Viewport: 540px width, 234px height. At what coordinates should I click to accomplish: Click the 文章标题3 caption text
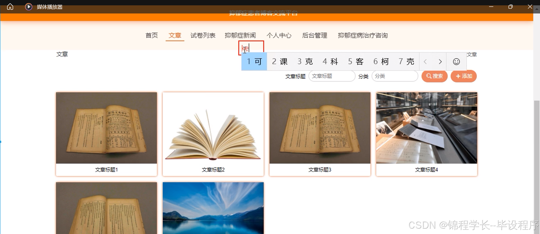[x=320, y=170]
